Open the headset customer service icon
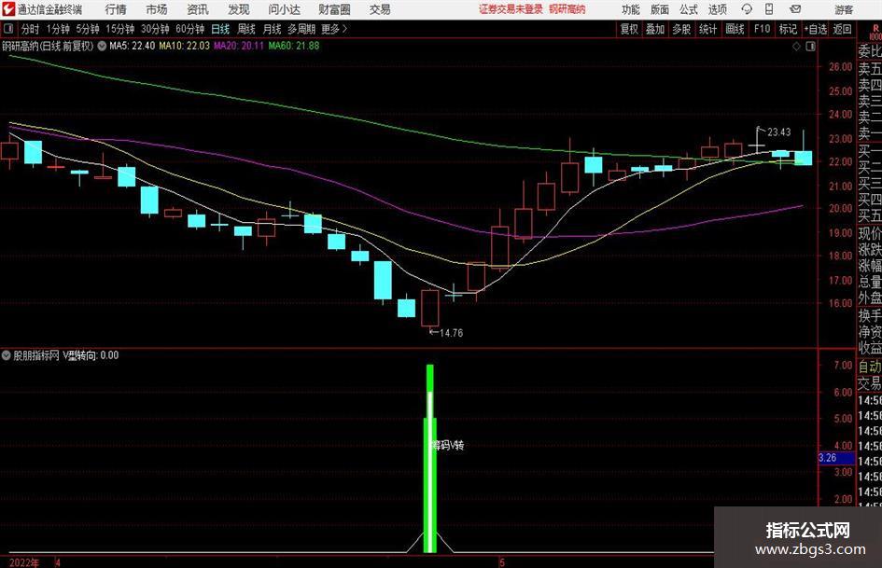Image resolution: width=882 pixels, height=568 pixels. tap(747, 9)
